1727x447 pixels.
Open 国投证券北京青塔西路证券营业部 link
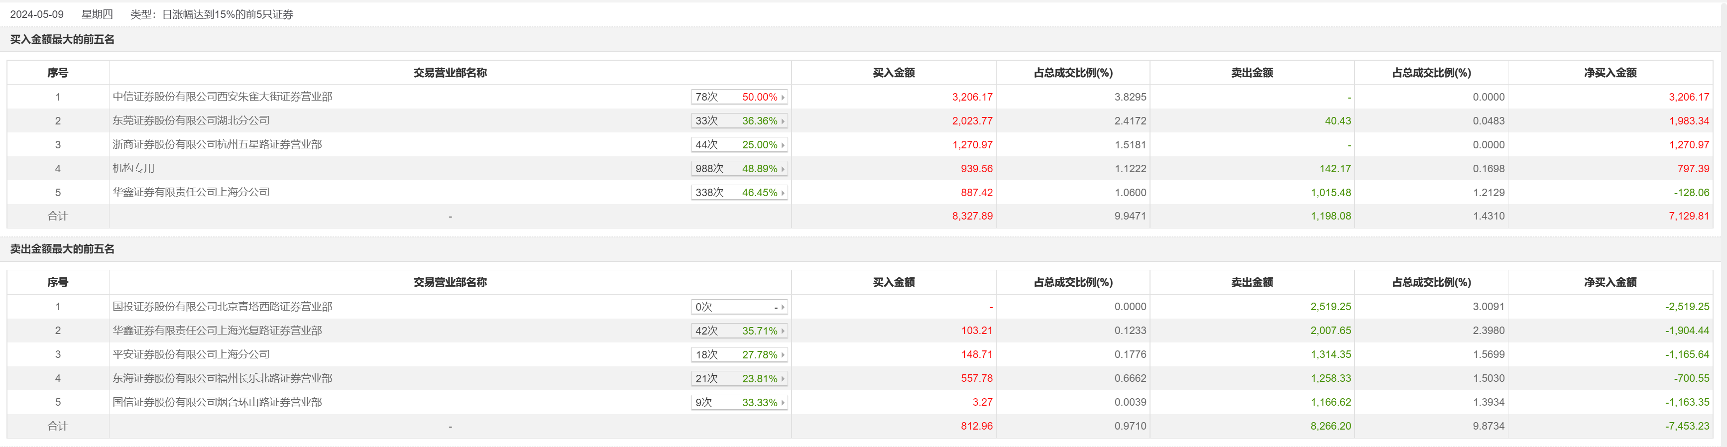coord(223,307)
